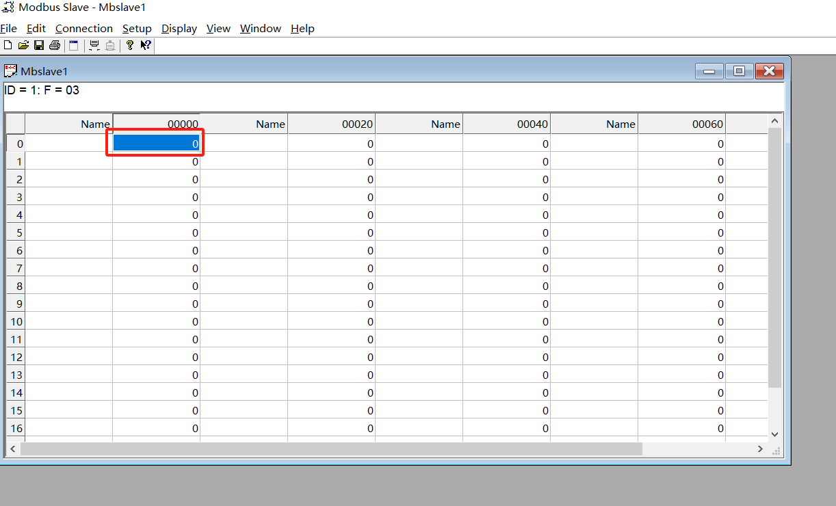The height and width of the screenshot is (506, 836).
Task: Click the scroll-down arrow on vertical scrollbar
Action: click(774, 434)
